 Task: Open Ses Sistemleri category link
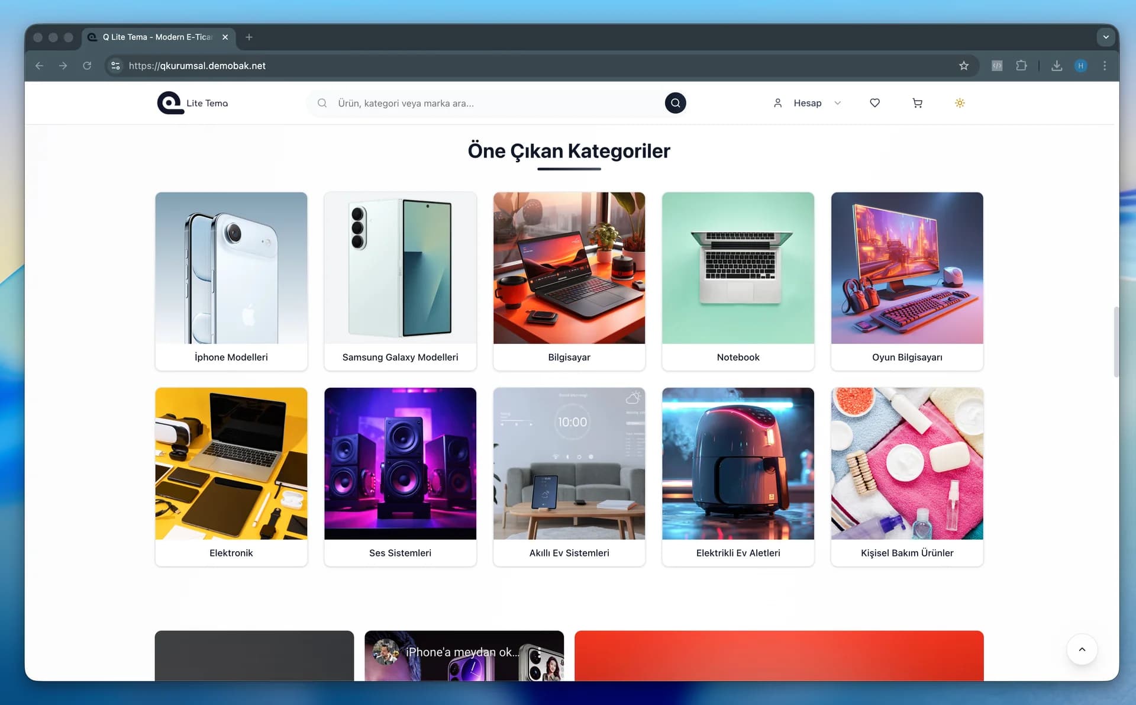[400, 552]
